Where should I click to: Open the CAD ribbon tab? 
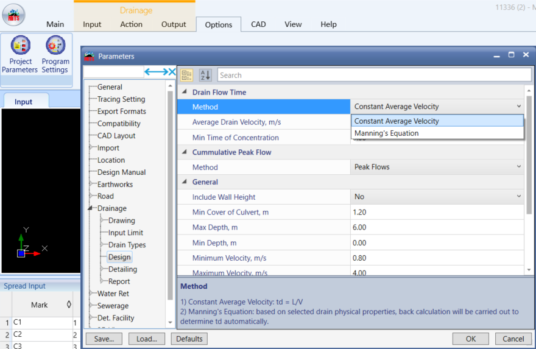pos(258,24)
